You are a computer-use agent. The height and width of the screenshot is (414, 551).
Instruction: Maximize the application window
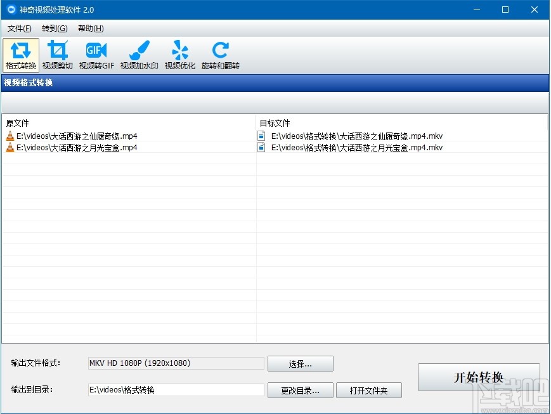point(505,10)
